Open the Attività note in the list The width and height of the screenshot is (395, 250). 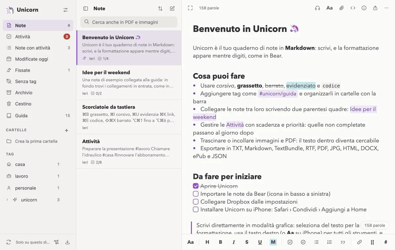(x=129, y=152)
